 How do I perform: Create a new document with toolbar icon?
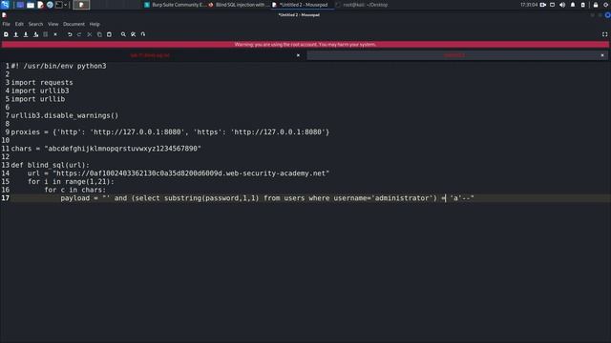pos(6,34)
